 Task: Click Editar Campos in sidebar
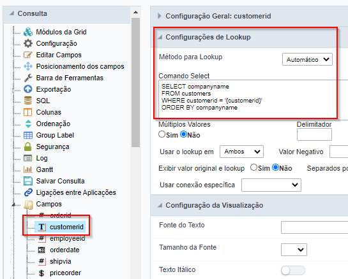[59, 55]
